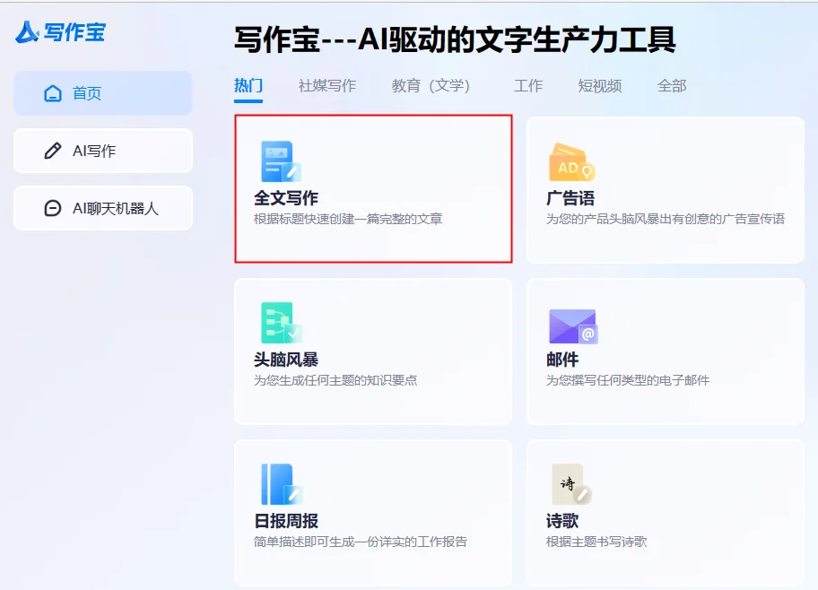Click the pencil icon beside AI写作

point(53,151)
